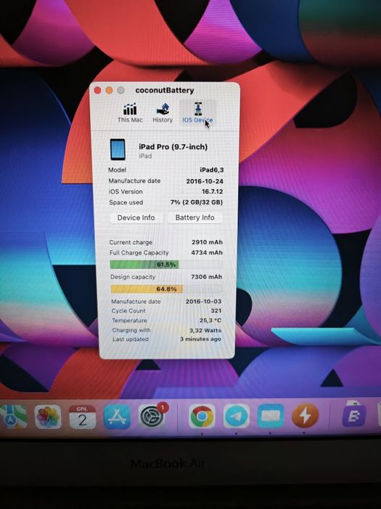Click the battery manufacture date 2016-10-03
The image size is (381, 509).
click(x=203, y=301)
